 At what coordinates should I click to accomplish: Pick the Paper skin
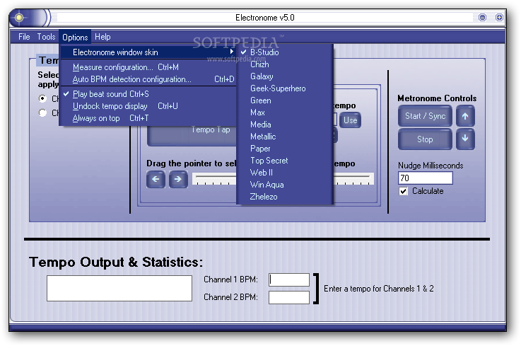click(x=285, y=149)
